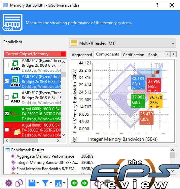Click the diamond icon beside Aggregate Memory Performance
180x189 pixels.
pos(13,156)
